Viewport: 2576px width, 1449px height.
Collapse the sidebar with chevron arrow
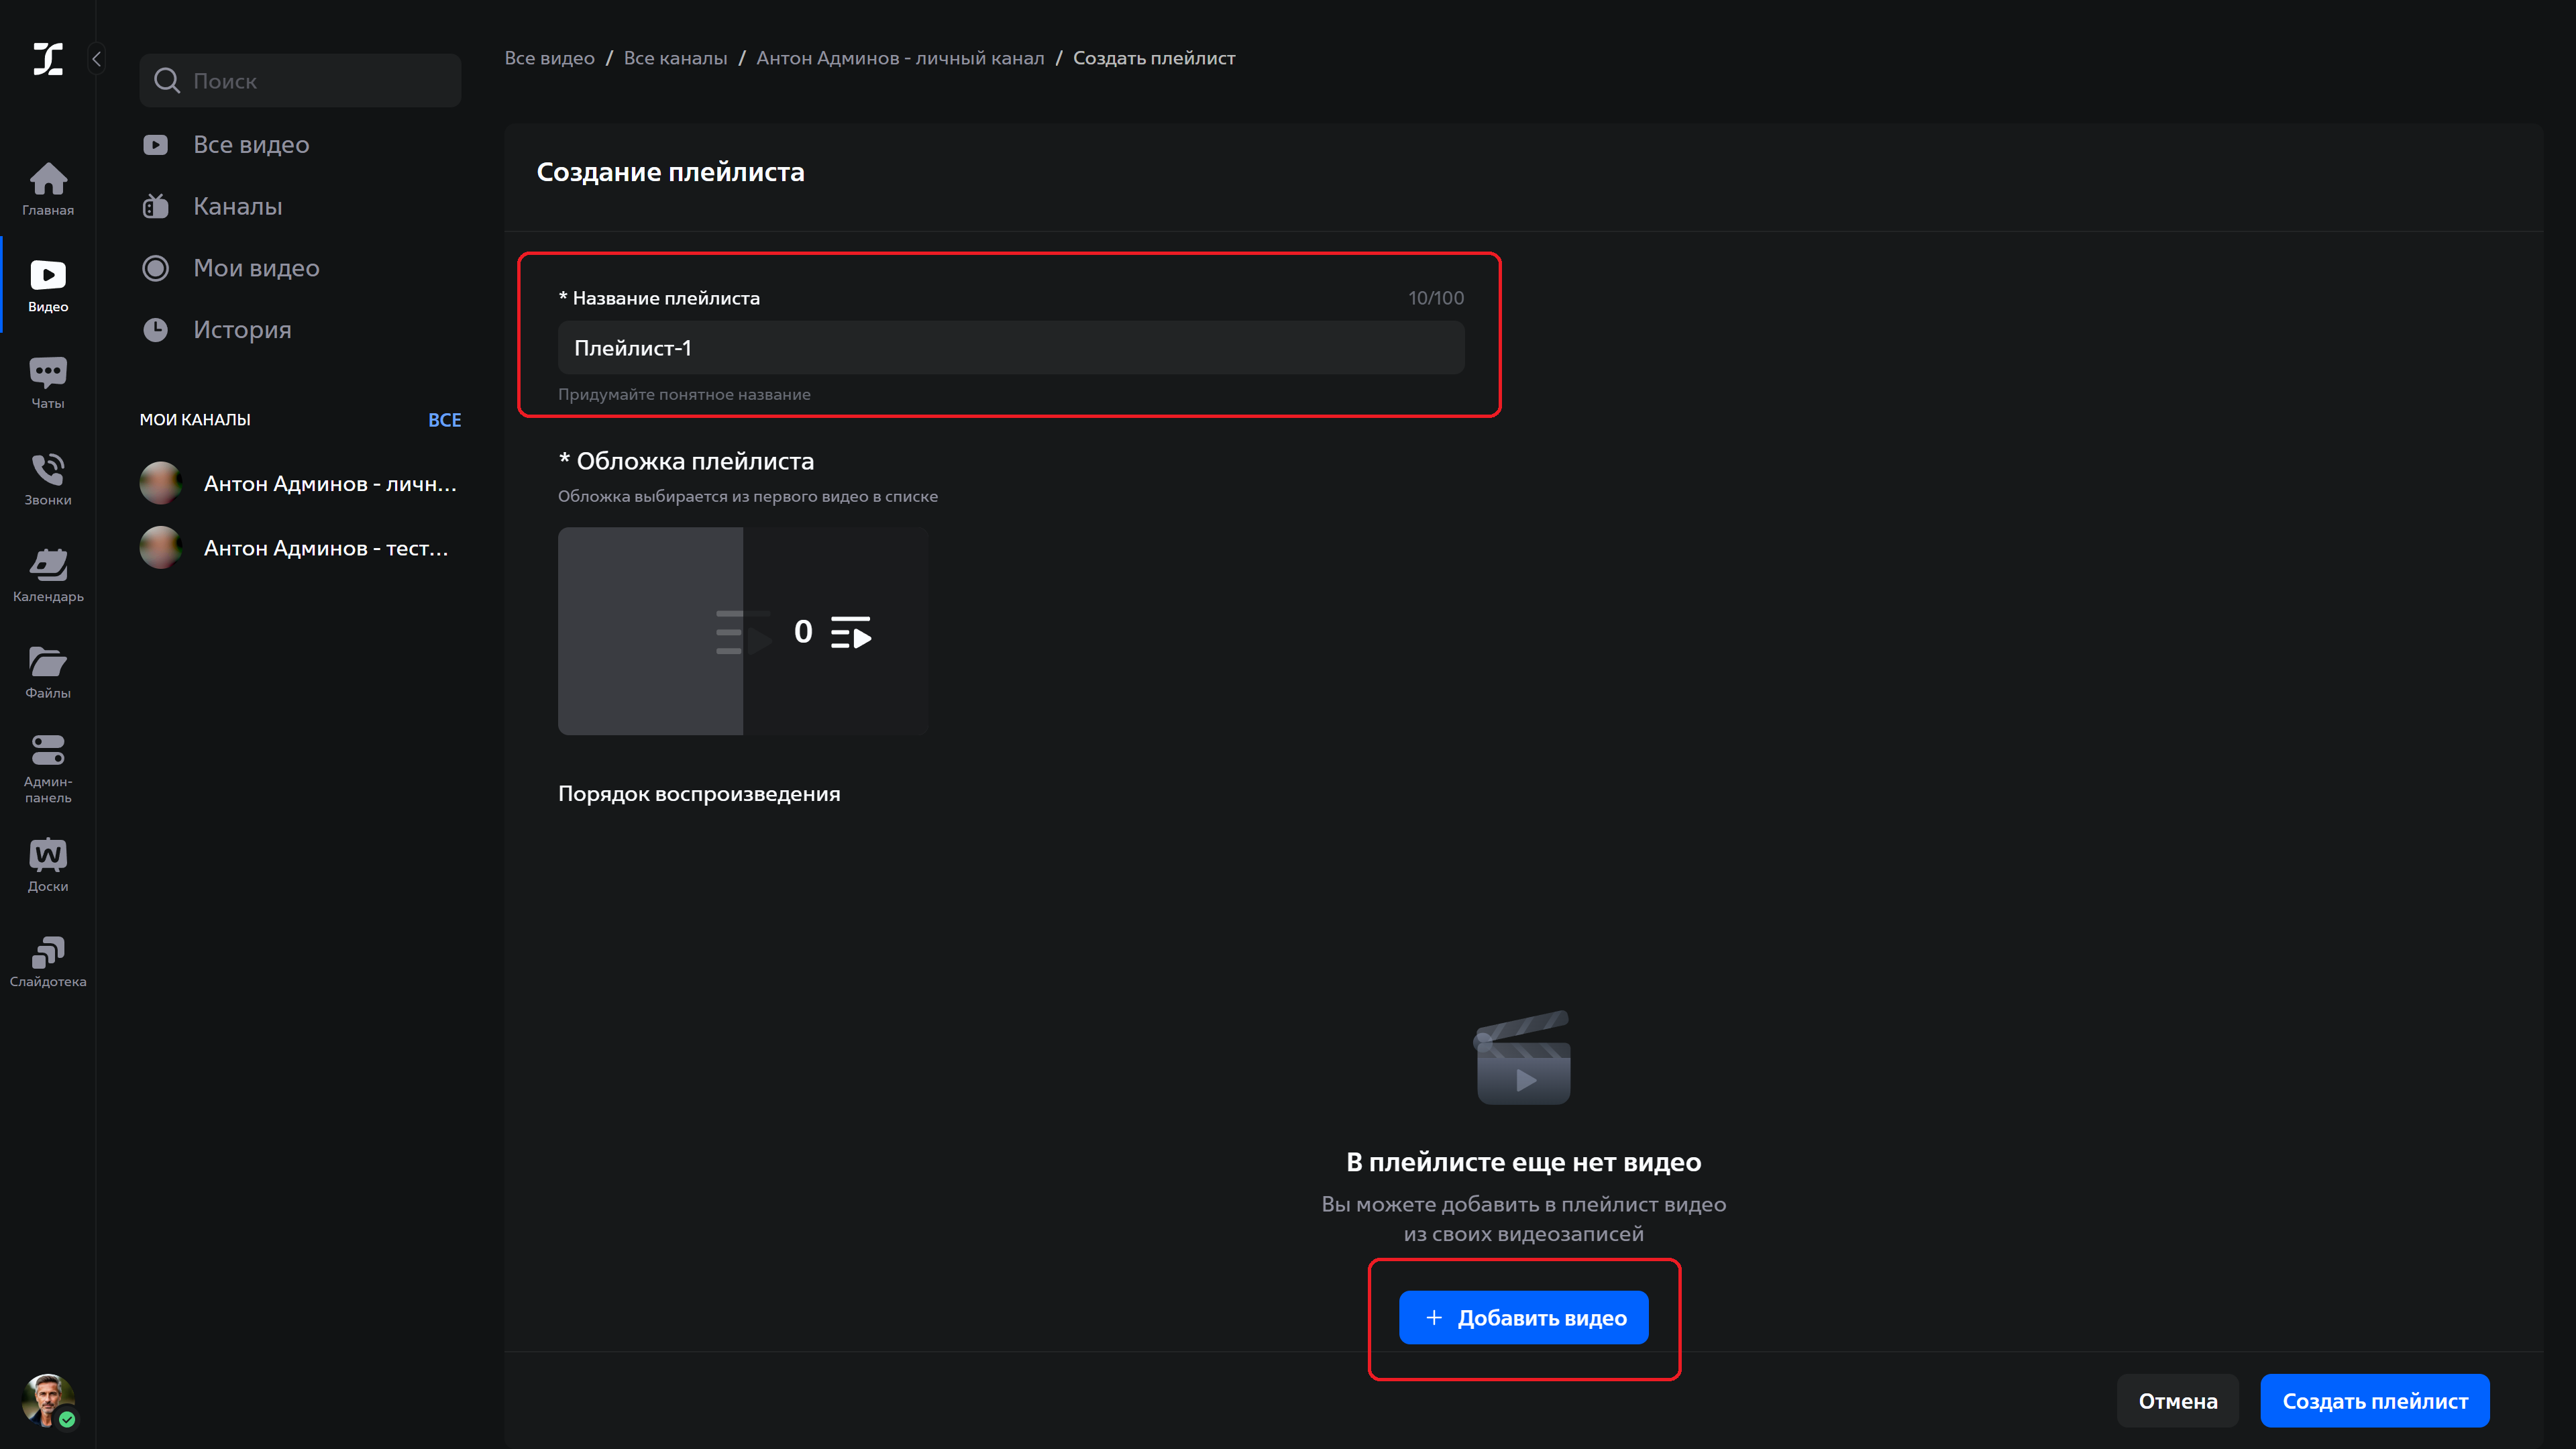coord(97,59)
